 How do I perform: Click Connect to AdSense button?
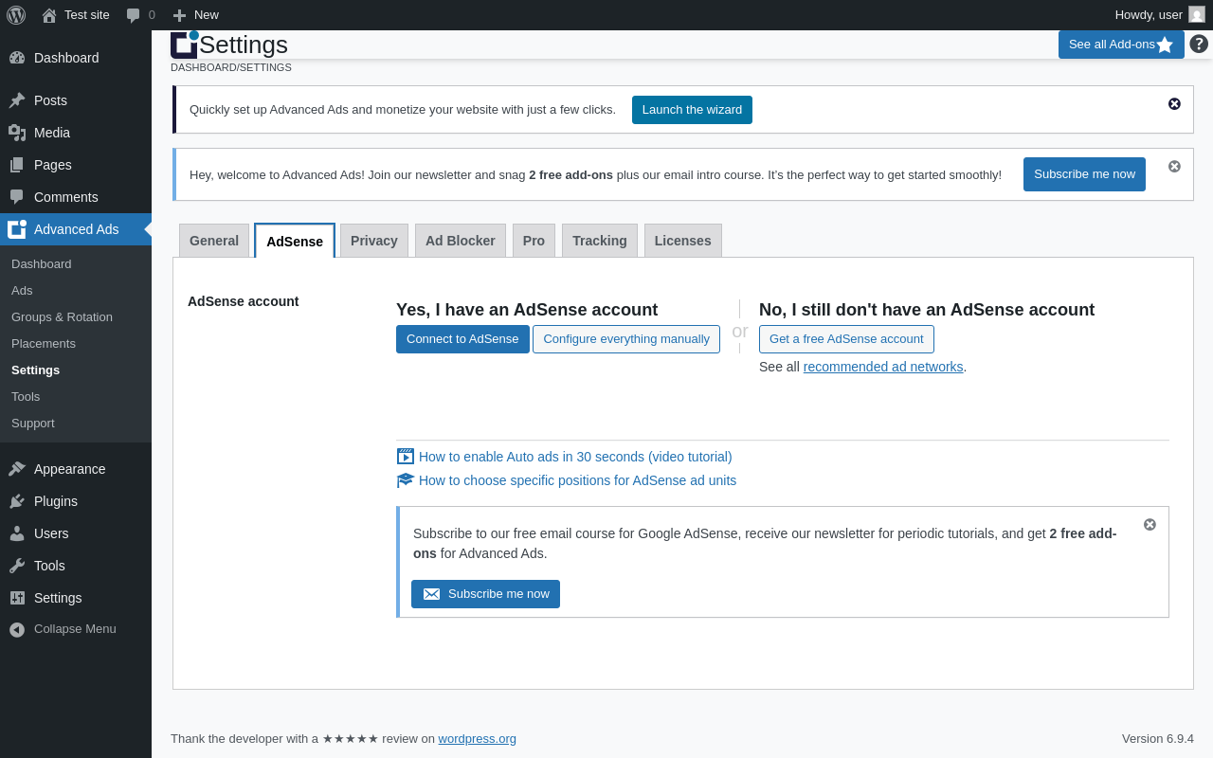[x=462, y=339]
